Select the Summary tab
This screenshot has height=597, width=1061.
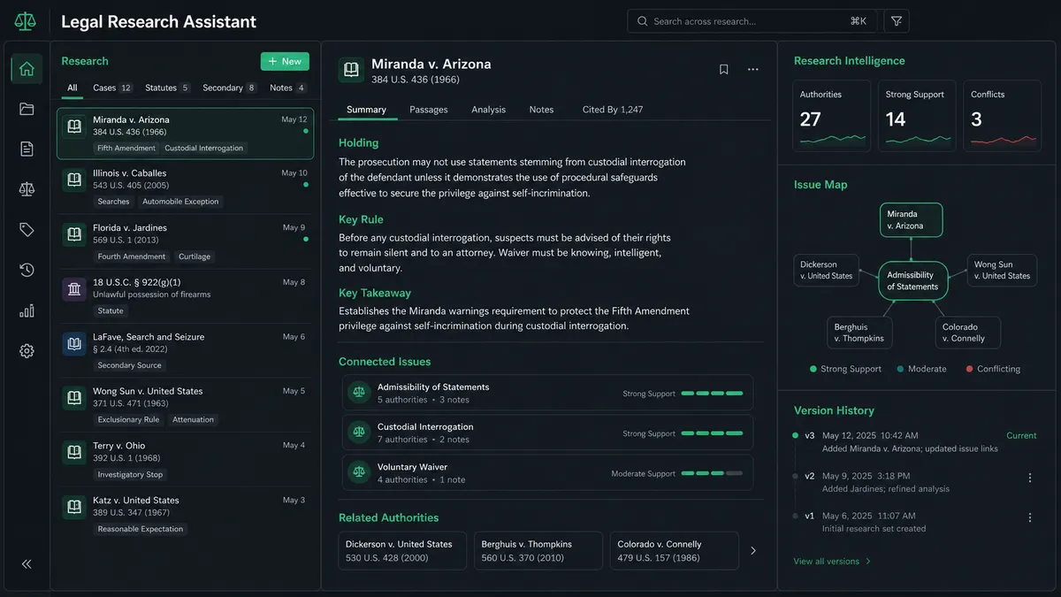pos(366,110)
